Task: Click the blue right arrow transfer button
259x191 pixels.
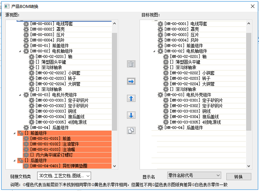Action: tap(131, 81)
